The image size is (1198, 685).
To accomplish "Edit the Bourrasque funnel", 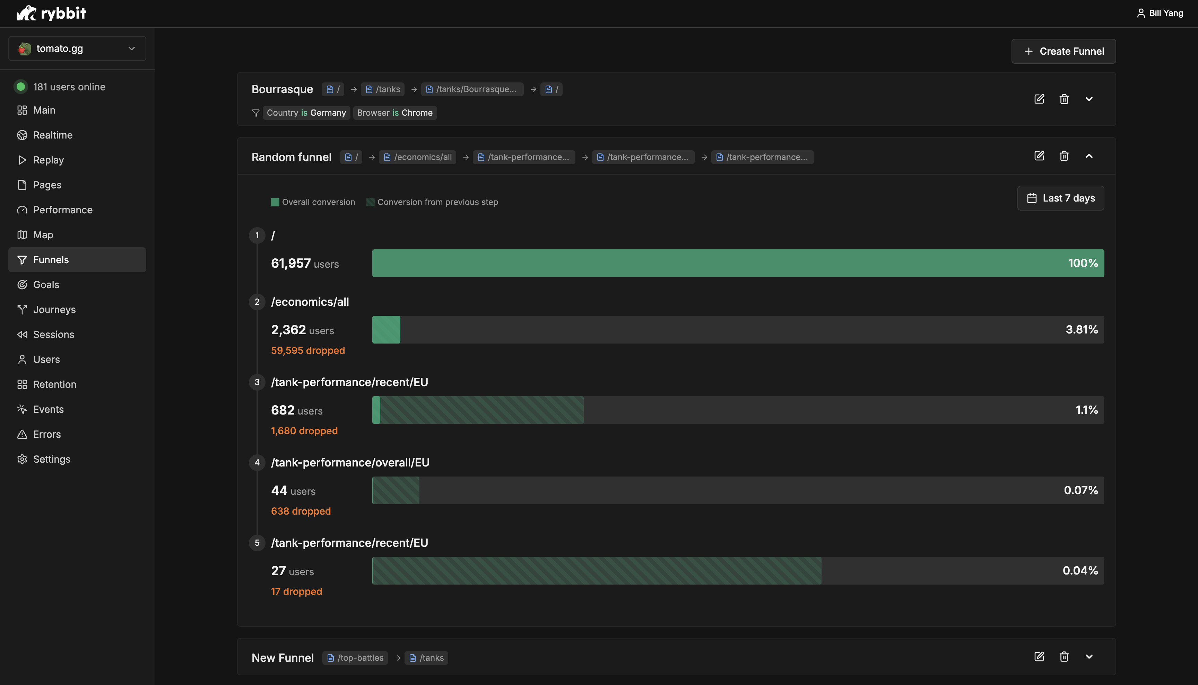I will click(1039, 99).
